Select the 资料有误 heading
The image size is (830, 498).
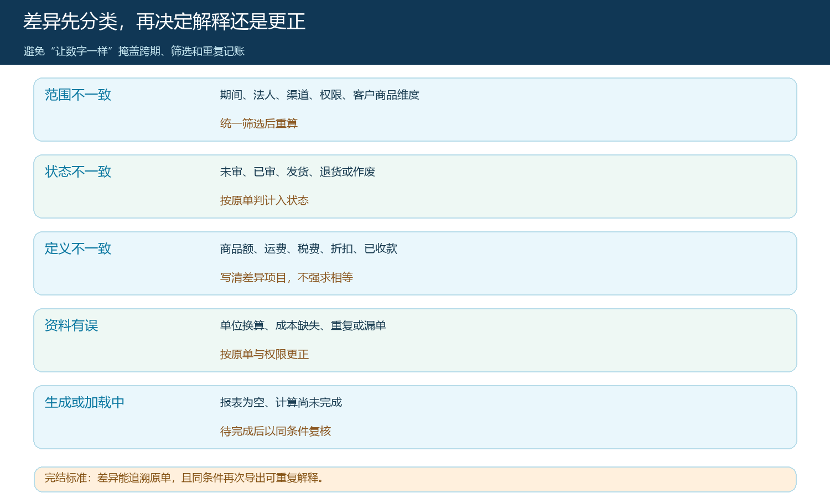[x=71, y=325]
